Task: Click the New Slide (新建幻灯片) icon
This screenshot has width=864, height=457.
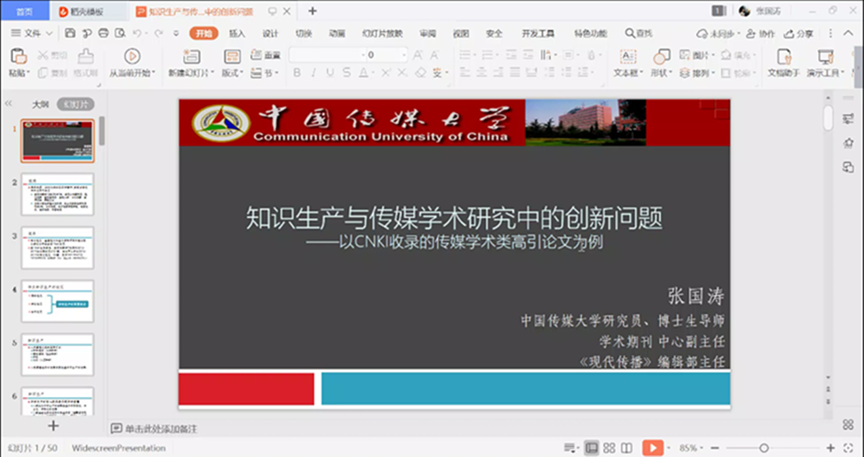Action: point(191,57)
